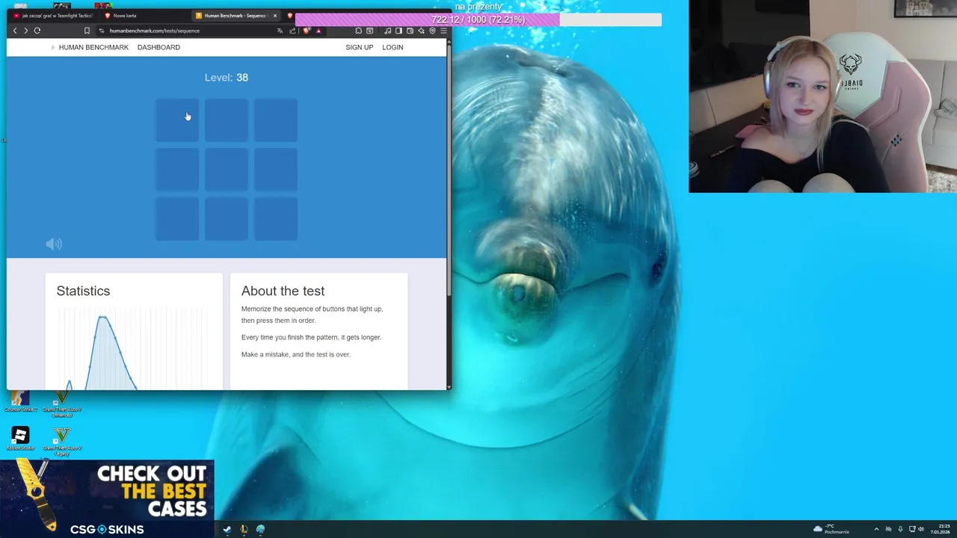Expand the hidden system tray icons chevron
Image resolution: width=957 pixels, height=538 pixels.
[876, 529]
